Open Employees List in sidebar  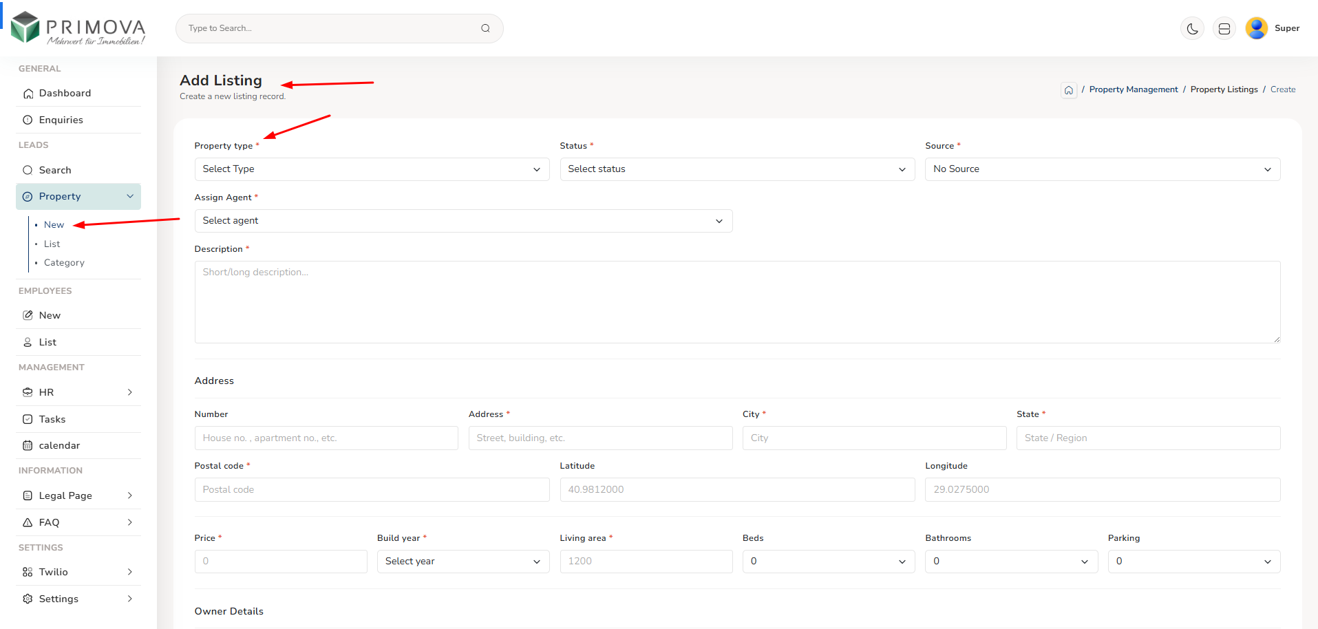tap(47, 342)
